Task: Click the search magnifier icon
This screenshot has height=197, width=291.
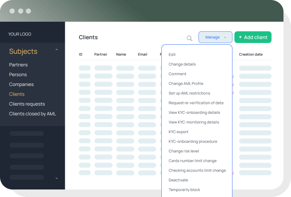Action: click(189, 38)
